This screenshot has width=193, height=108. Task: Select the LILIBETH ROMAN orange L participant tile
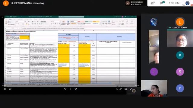click(x=180, y=22)
